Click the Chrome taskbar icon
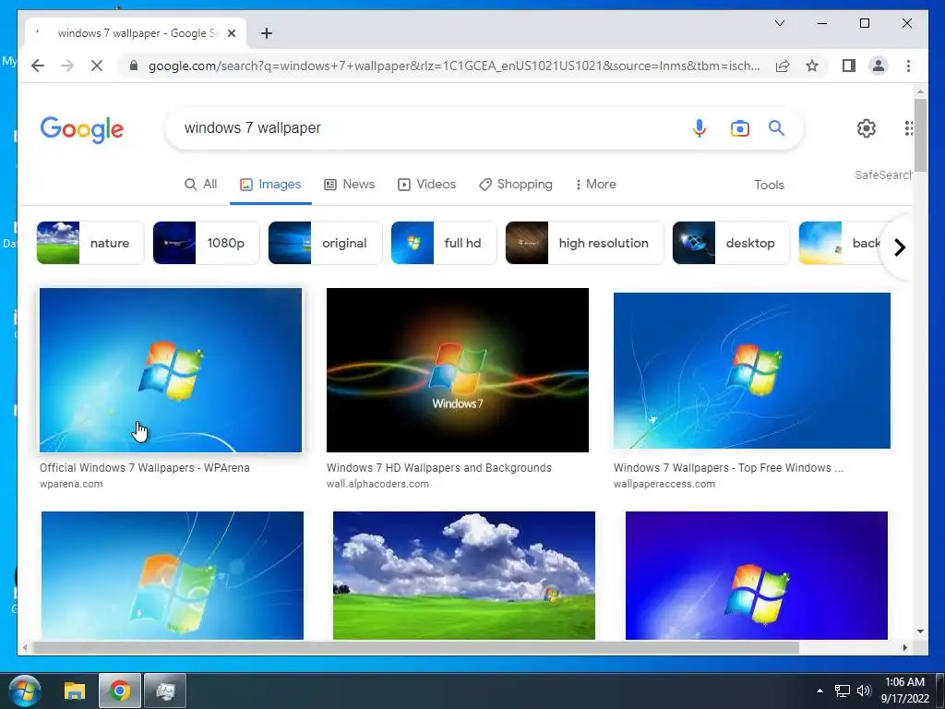Image resolution: width=945 pixels, height=709 pixels. click(120, 691)
